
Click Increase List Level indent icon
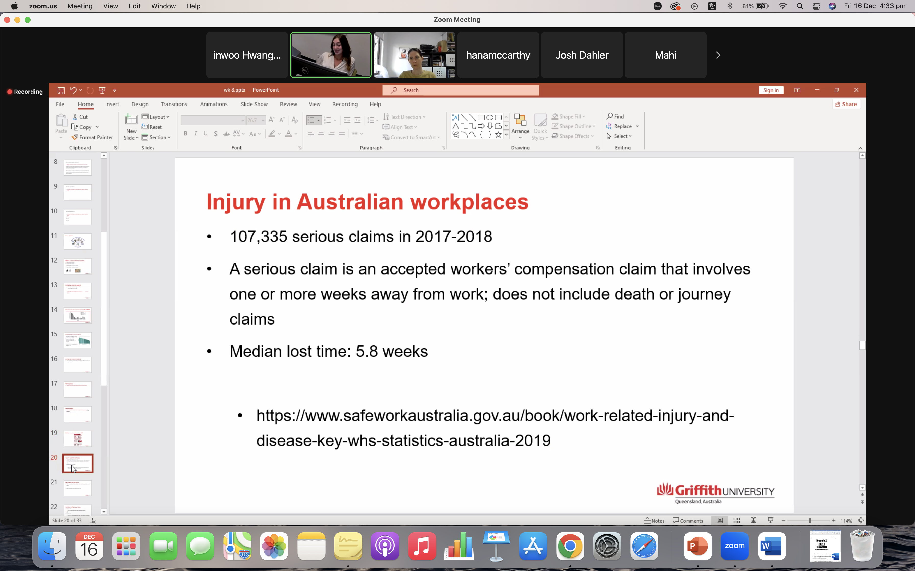(357, 120)
